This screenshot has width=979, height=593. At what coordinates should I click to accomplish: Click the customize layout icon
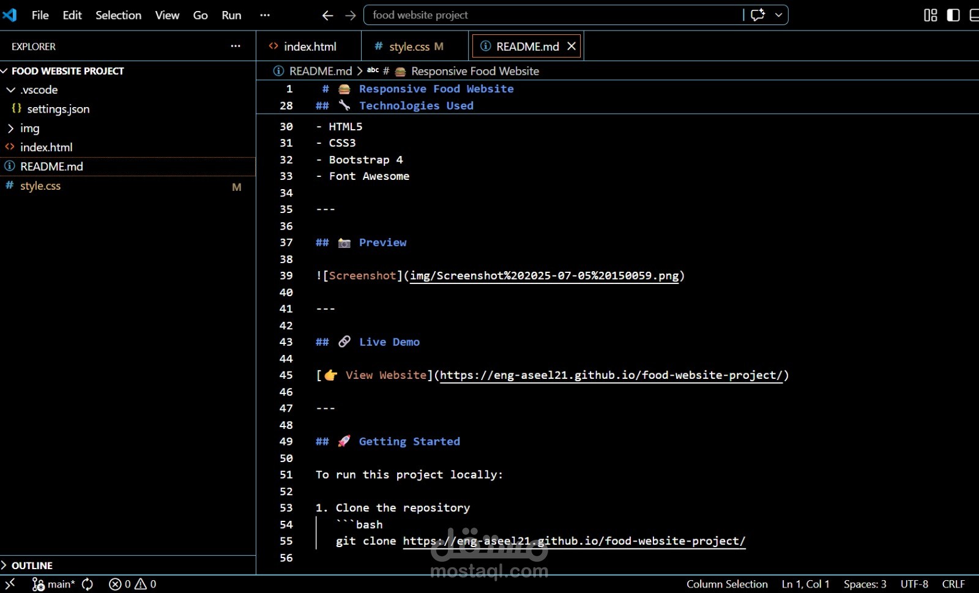coord(930,15)
